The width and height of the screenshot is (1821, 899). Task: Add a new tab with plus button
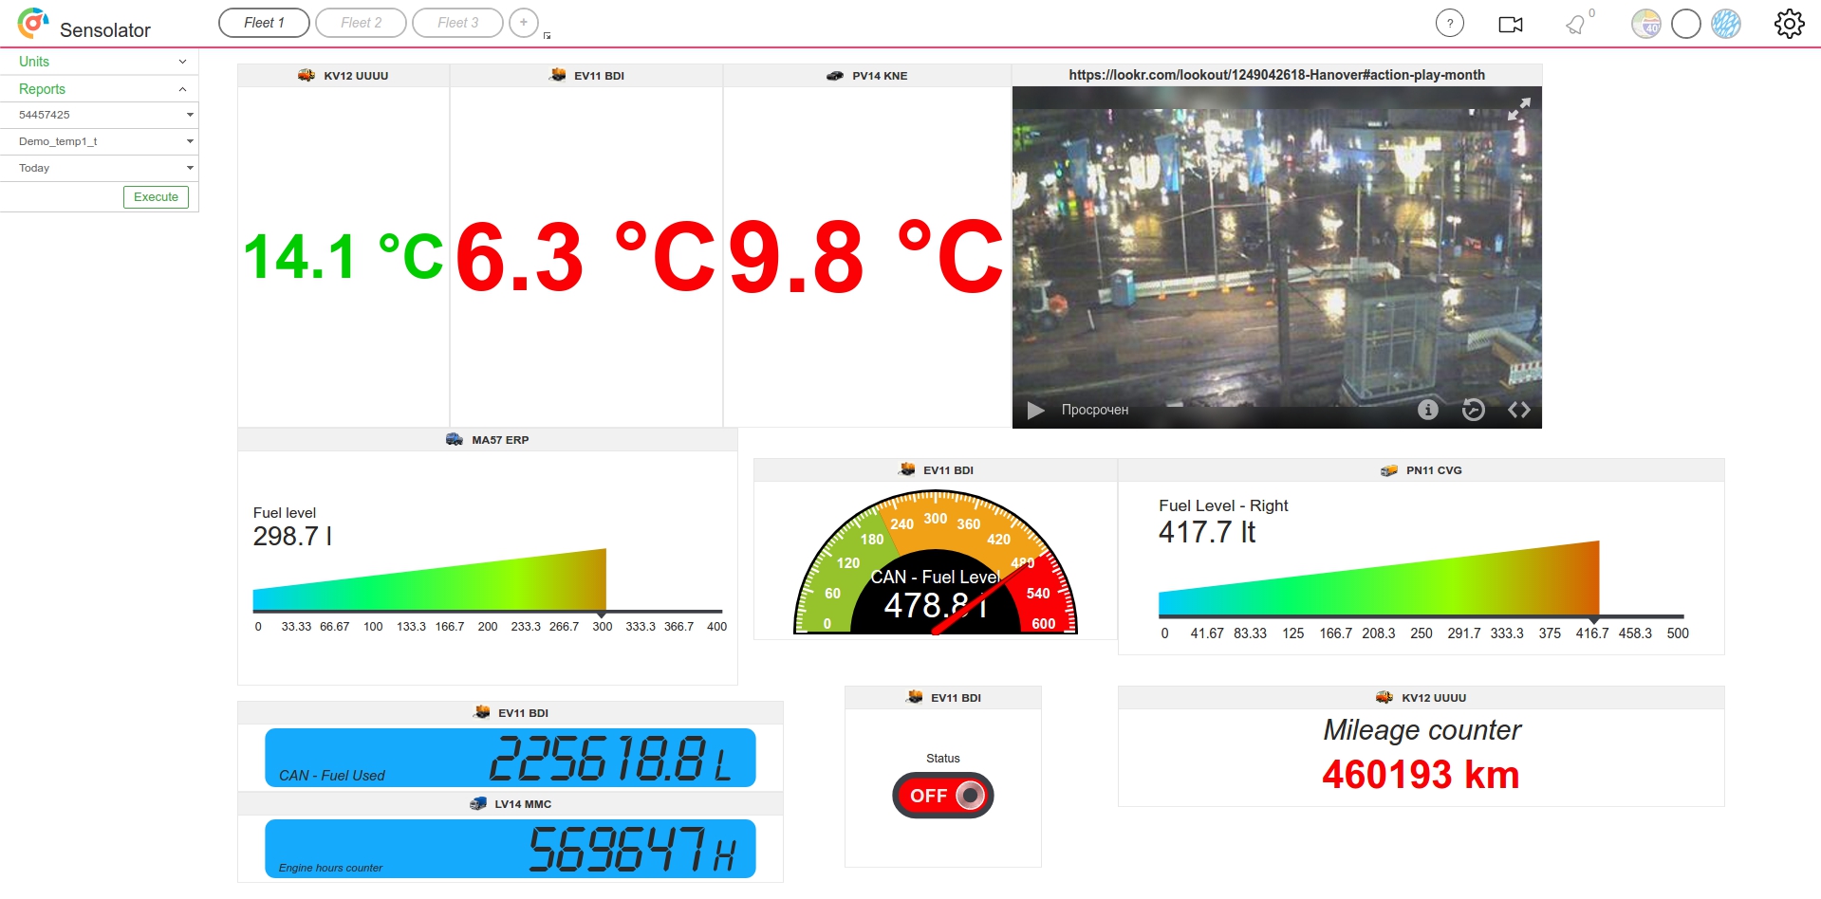[x=523, y=23]
